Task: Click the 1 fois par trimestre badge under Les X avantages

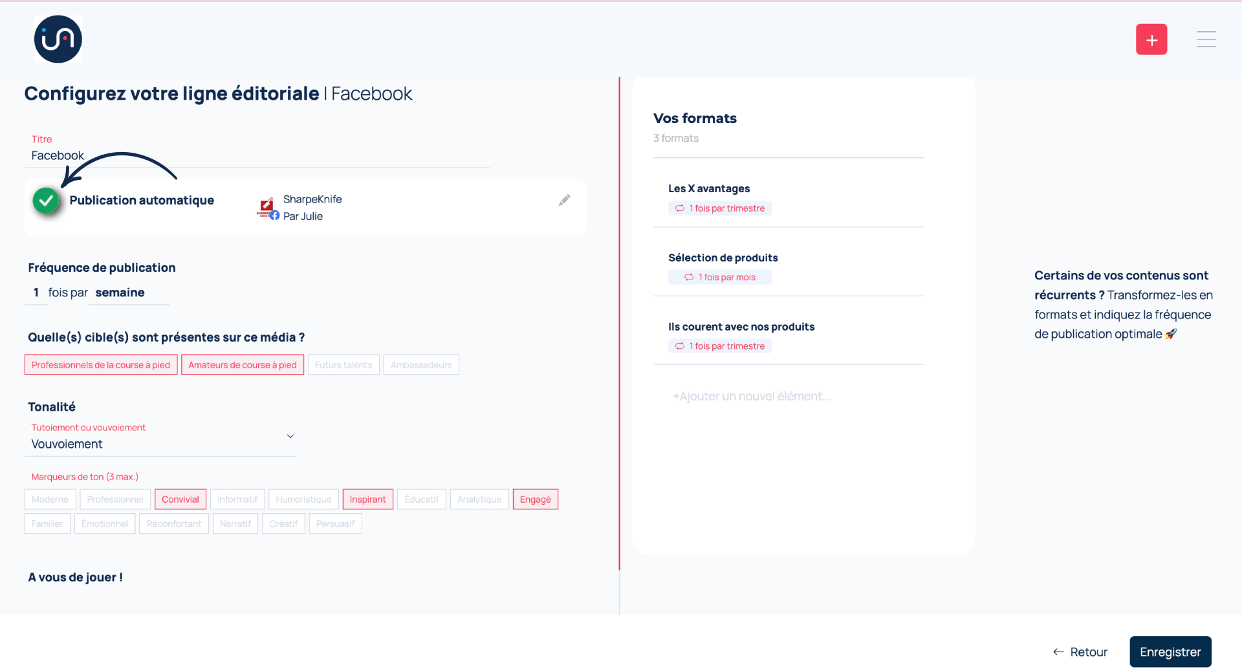Action: (x=720, y=208)
